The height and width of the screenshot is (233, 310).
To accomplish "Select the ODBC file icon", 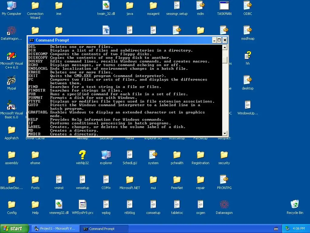I will click(248, 5).
